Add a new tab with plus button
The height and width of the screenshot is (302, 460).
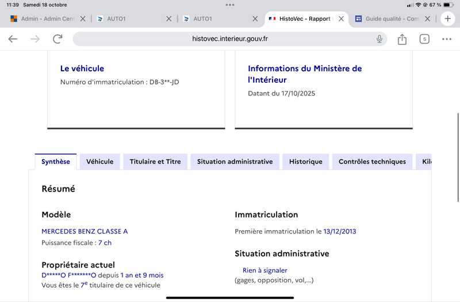click(448, 18)
